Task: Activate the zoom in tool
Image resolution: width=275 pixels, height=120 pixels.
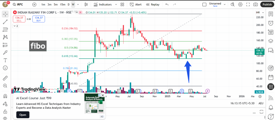Action: 5,86
